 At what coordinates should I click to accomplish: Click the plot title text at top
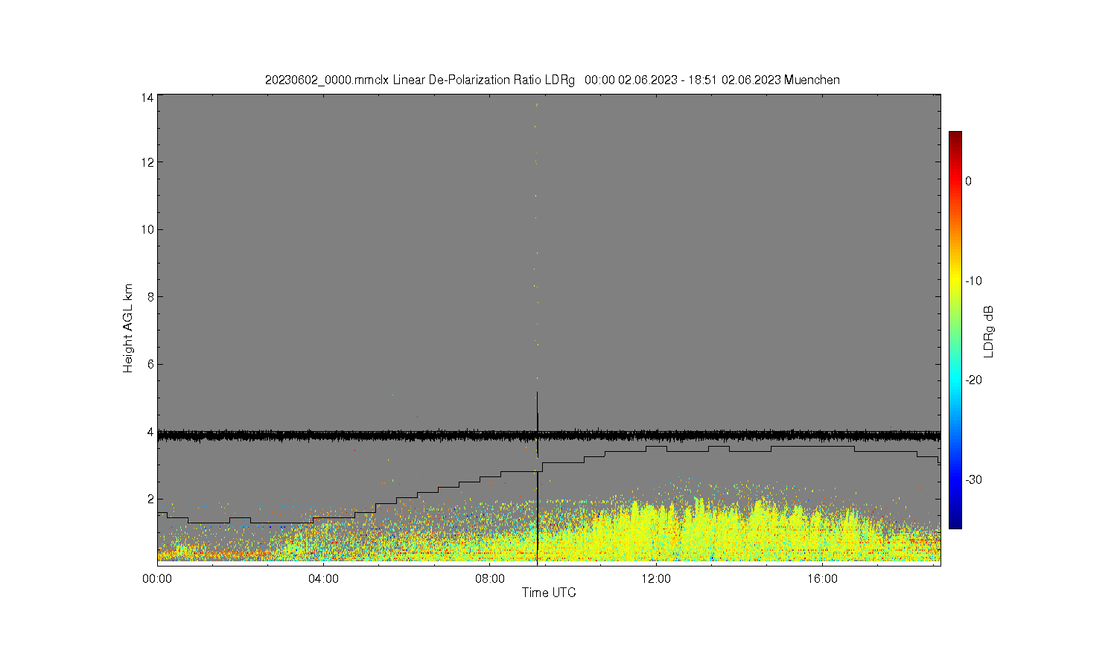(x=552, y=80)
